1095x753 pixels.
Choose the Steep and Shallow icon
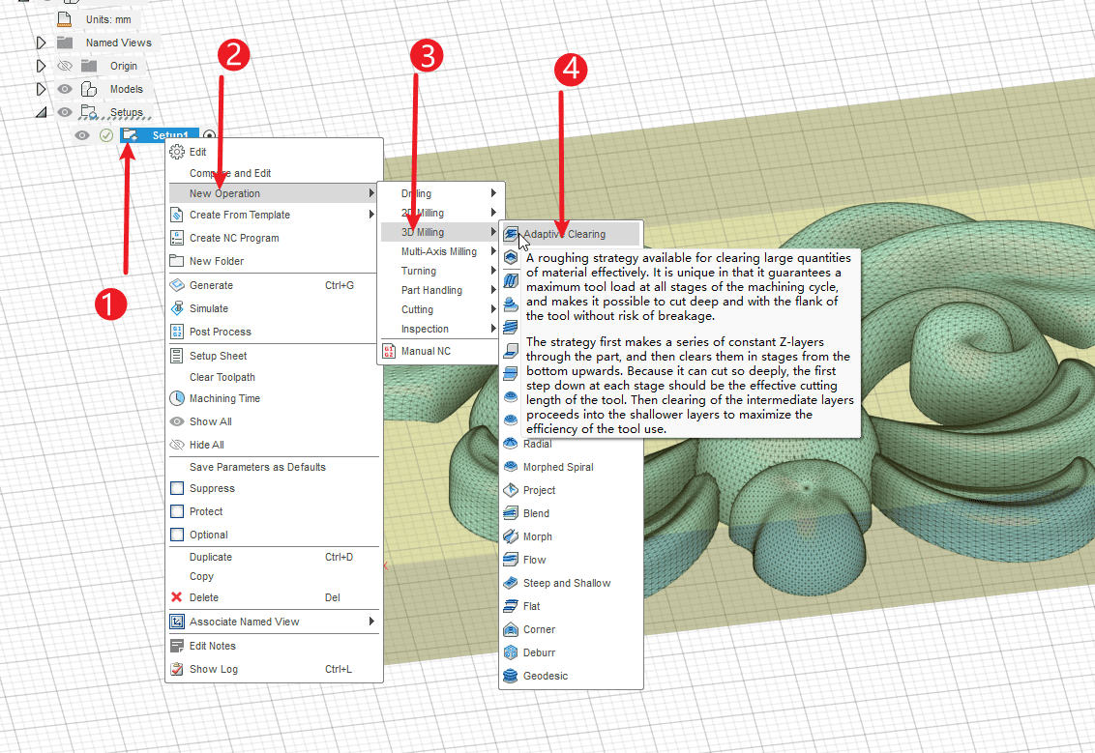[511, 583]
